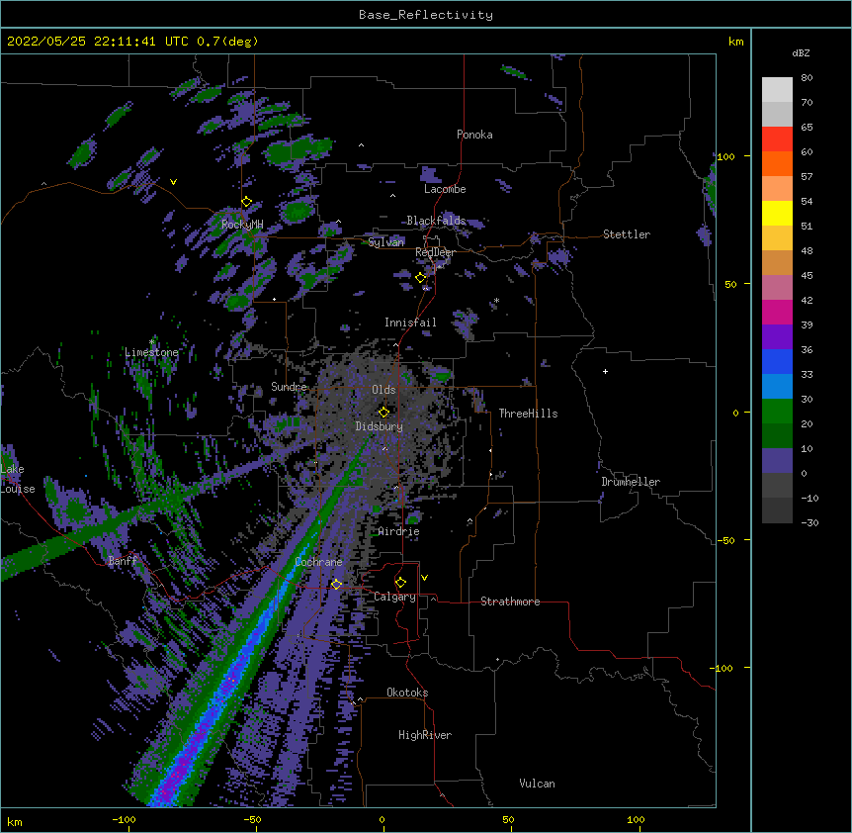Click the Calgary city label
The height and width of the screenshot is (833, 852).
point(394,597)
